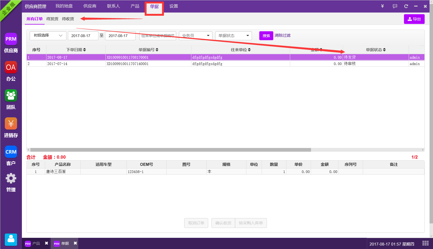Click the 往来单位或单据编号 search field
This screenshot has height=249, width=433.
coord(158,36)
